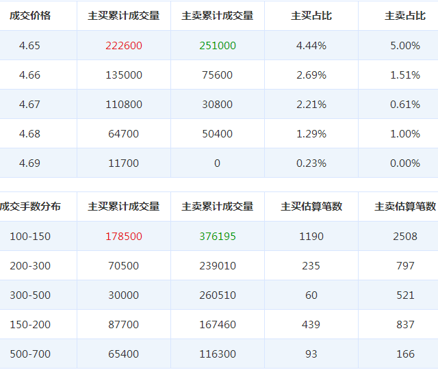Click the value 65400
438x372 pixels.
click(123, 354)
